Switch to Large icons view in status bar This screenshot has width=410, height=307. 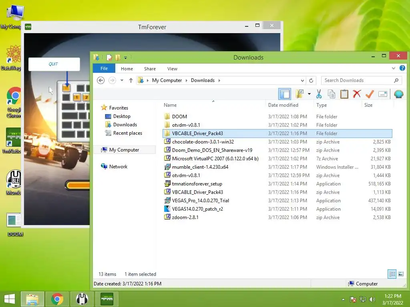coord(401,274)
